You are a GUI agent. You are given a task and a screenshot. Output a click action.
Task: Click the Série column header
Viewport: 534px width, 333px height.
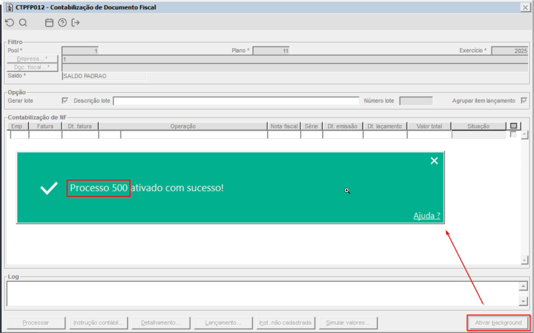[x=311, y=126]
